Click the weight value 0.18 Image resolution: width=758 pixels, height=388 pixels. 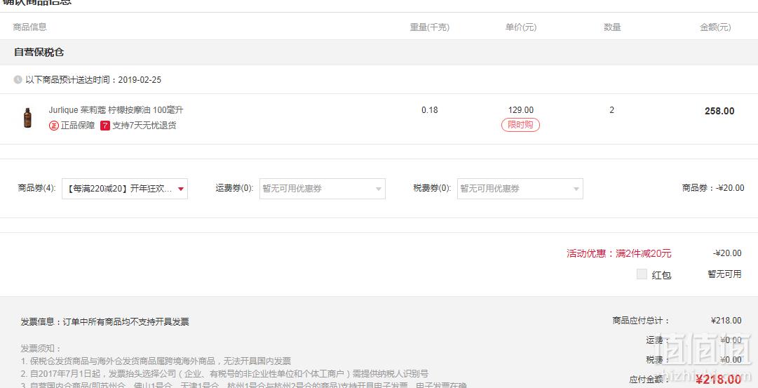(430, 110)
